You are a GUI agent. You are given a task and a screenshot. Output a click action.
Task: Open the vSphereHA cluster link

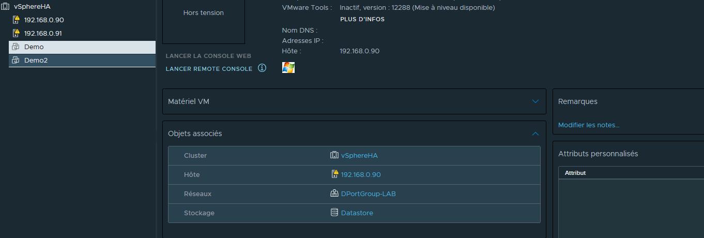(359, 155)
